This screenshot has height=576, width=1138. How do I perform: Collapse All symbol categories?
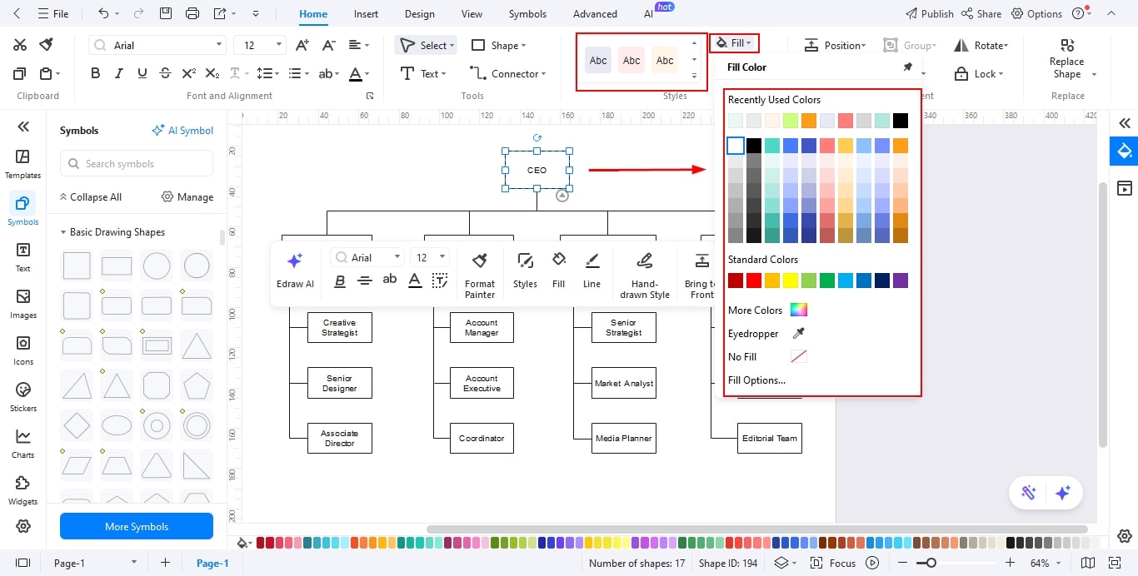91,196
